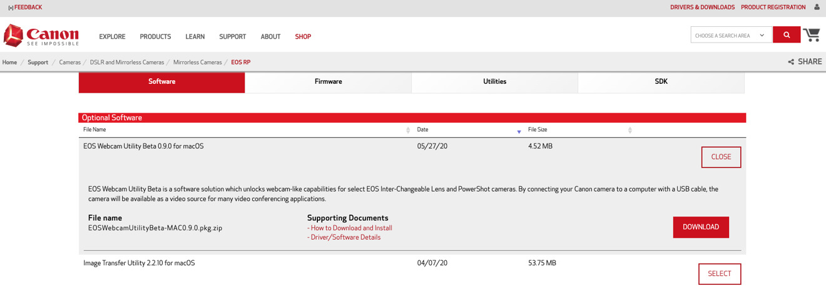826x296 pixels.
Task: Click EOS Webcam Utility Beta 0.9.0 for macOS
Action: click(x=143, y=146)
